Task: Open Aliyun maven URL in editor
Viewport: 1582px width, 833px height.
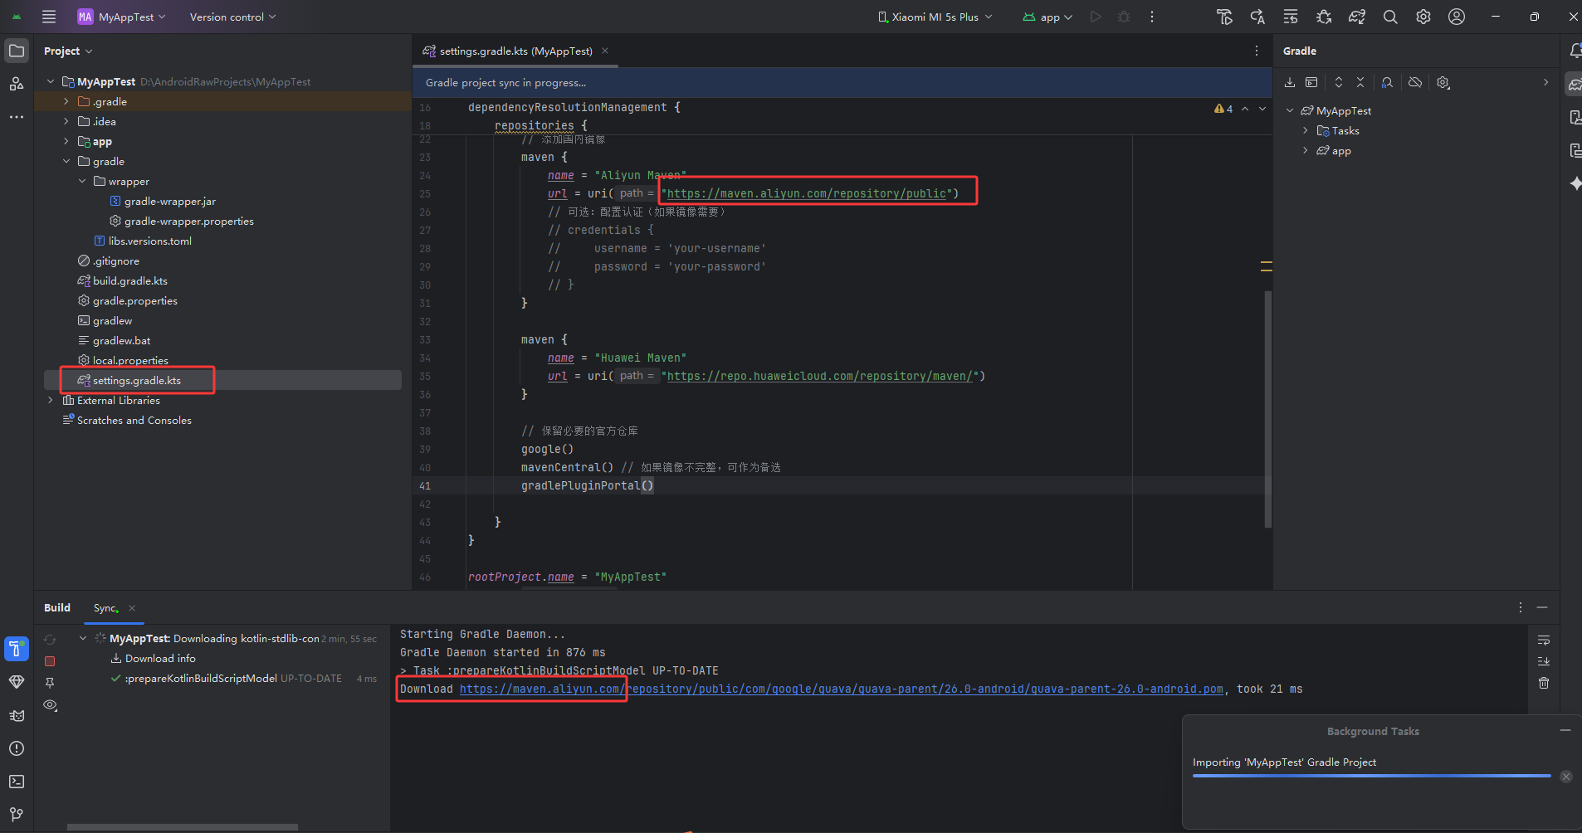Action: coord(807,193)
